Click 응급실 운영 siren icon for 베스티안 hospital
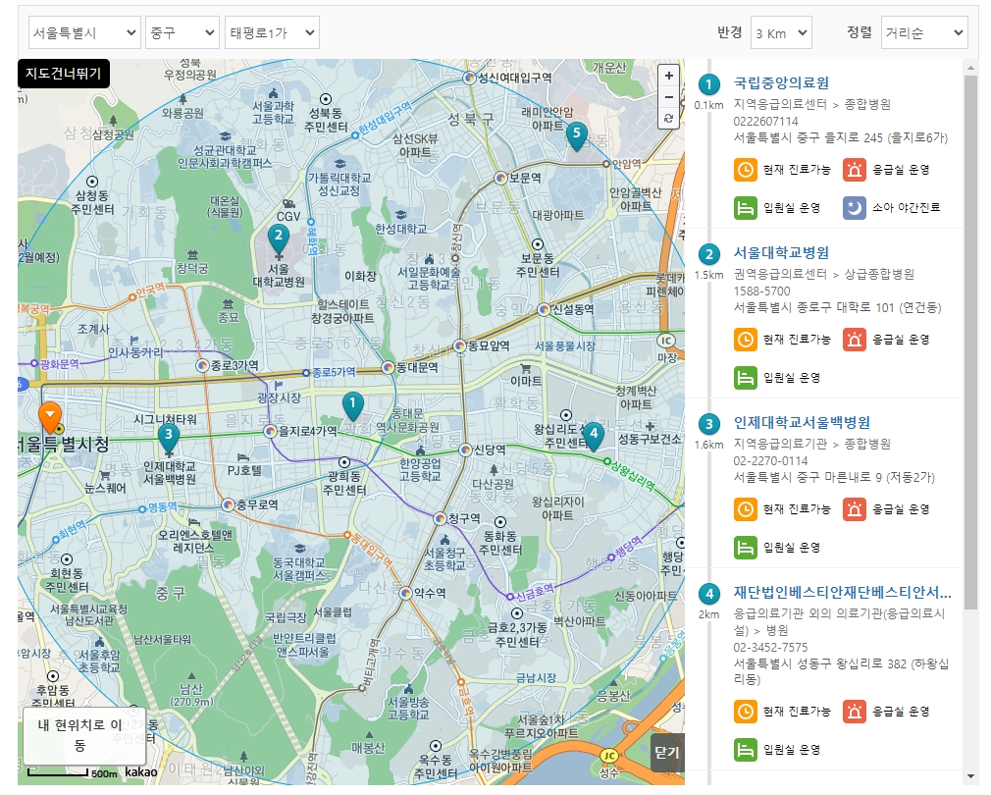 coord(854,713)
